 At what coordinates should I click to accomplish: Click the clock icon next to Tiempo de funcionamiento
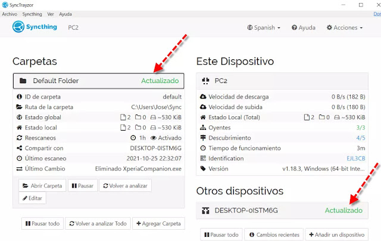[203, 148]
